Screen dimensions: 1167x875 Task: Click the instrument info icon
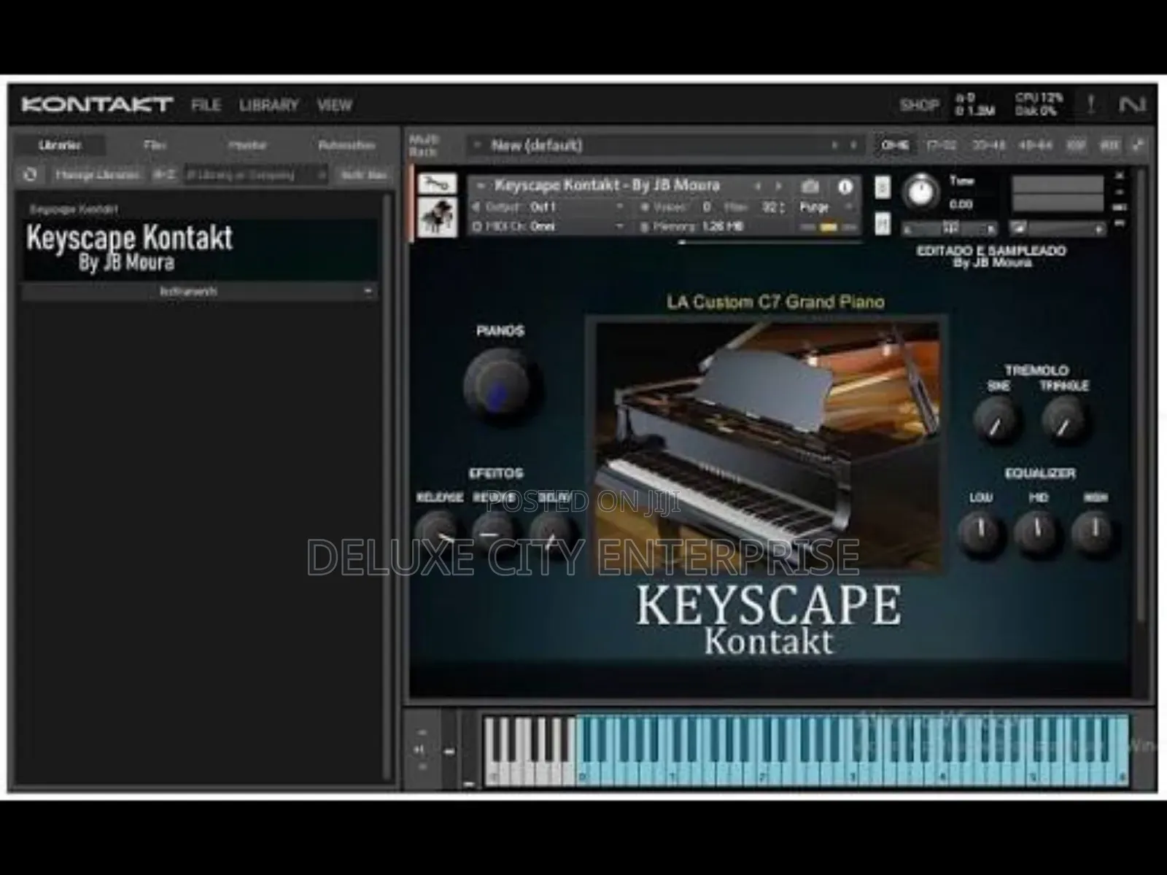point(845,187)
